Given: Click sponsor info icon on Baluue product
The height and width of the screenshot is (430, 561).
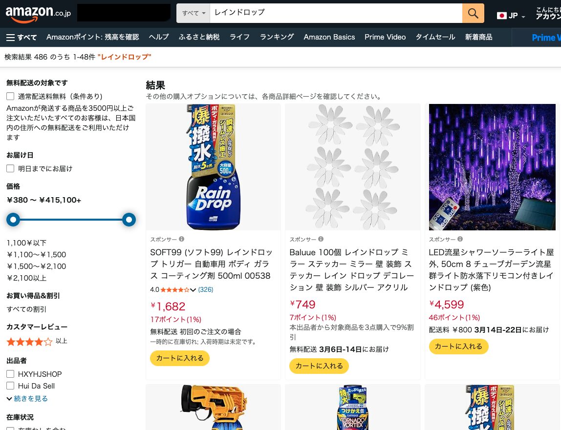Looking at the screenshot, I should coord(321,239).
